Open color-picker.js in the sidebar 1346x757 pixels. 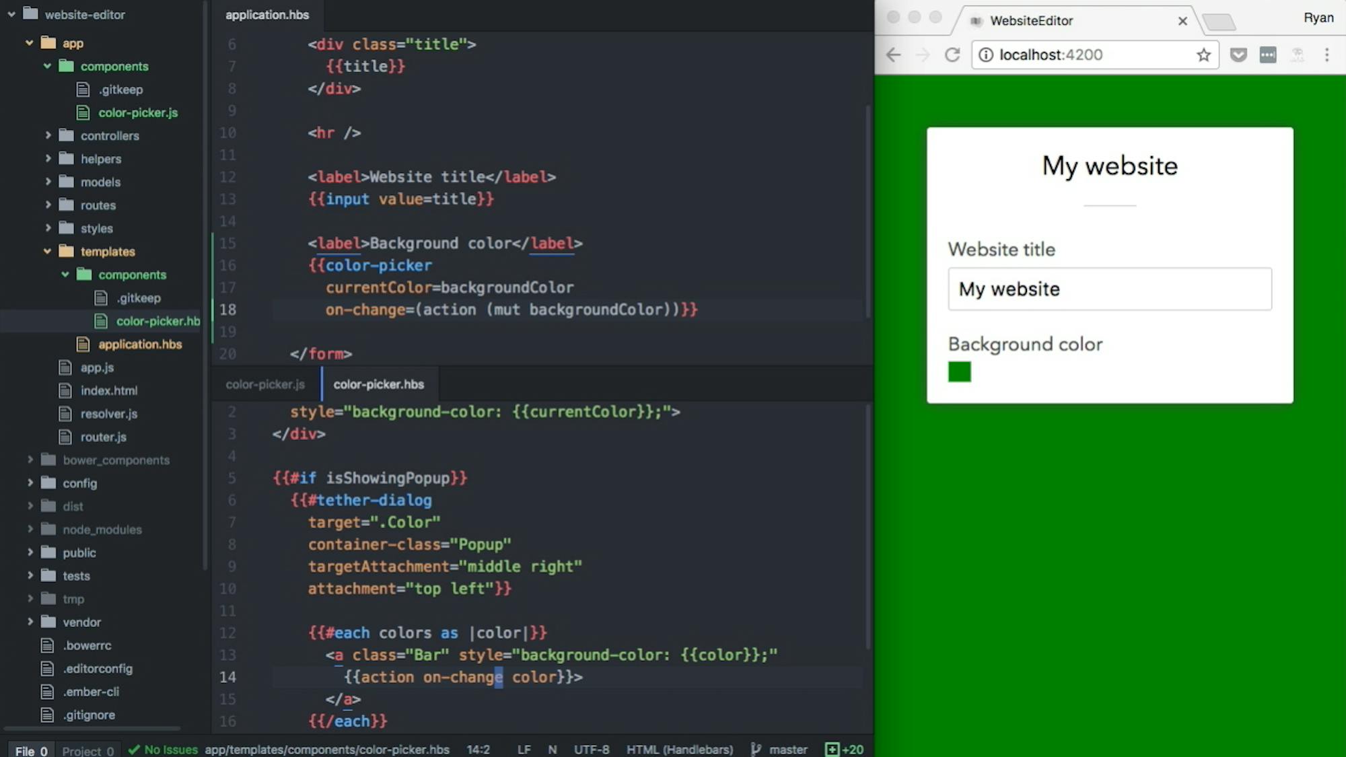click(x=137, y=112)
